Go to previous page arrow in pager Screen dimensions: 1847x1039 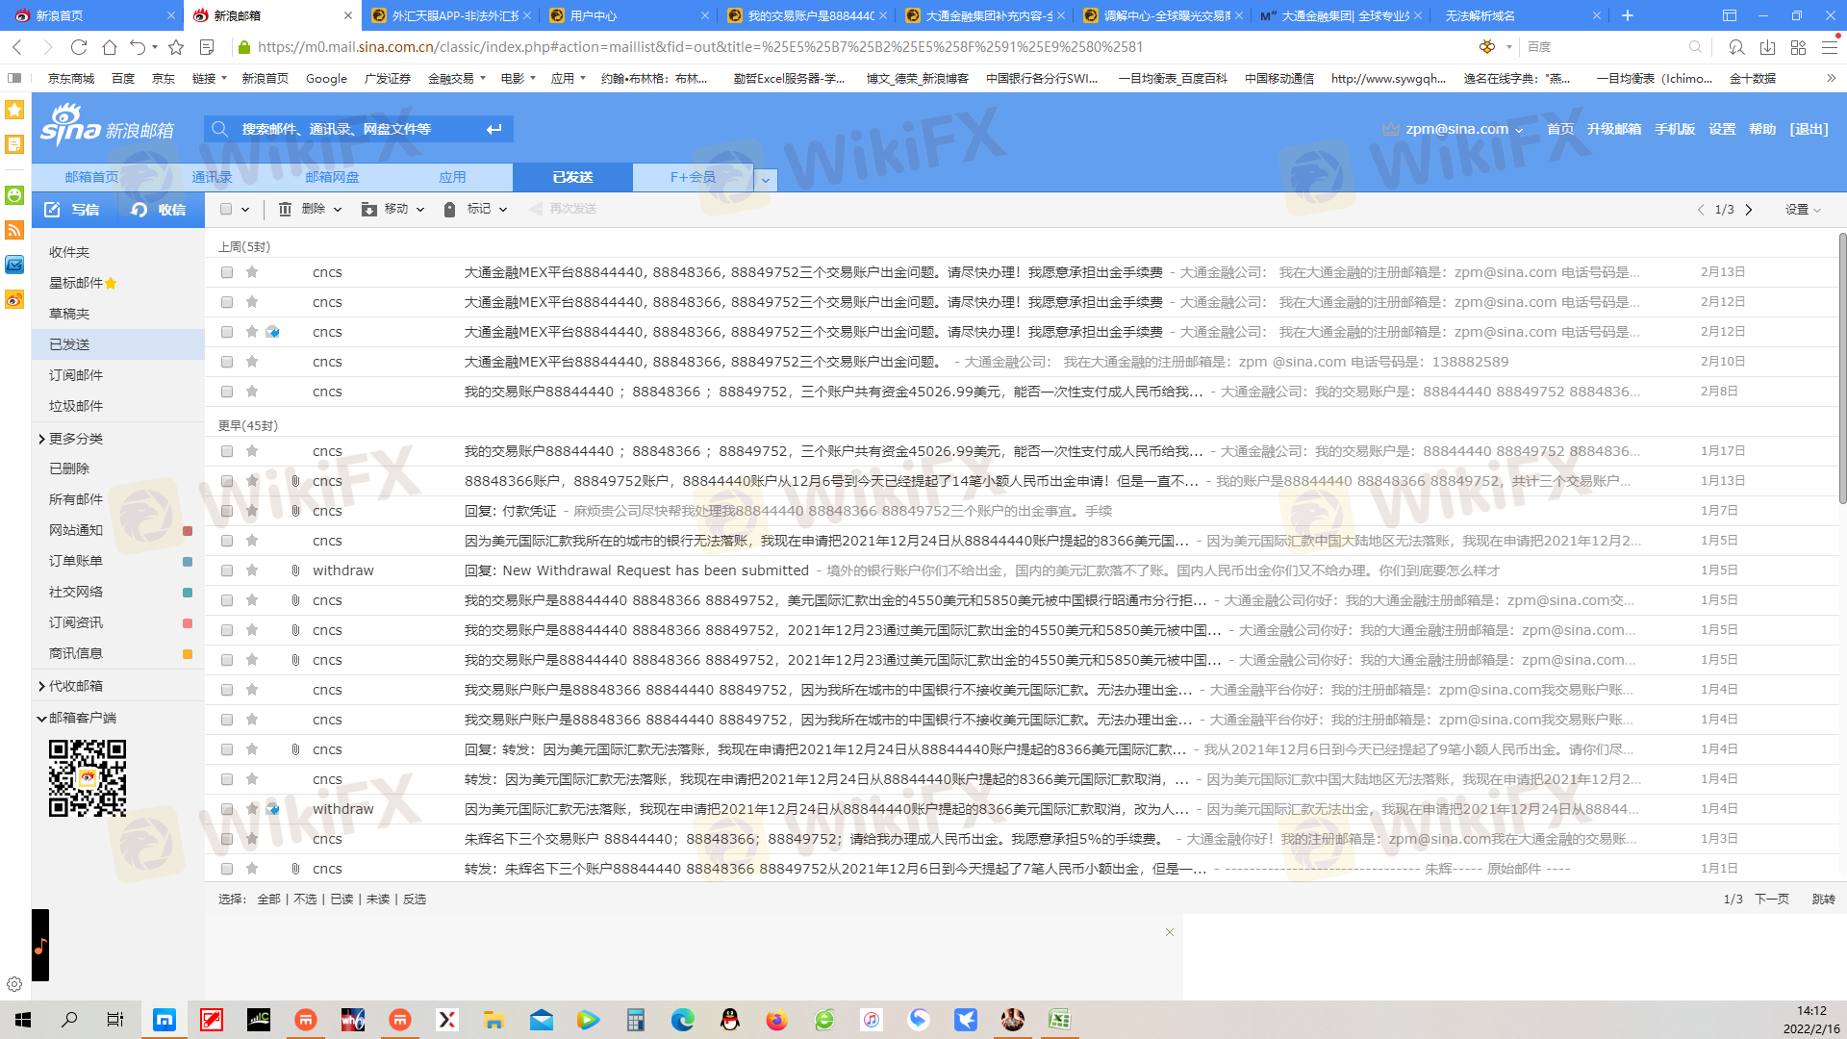coord(1701,210)
